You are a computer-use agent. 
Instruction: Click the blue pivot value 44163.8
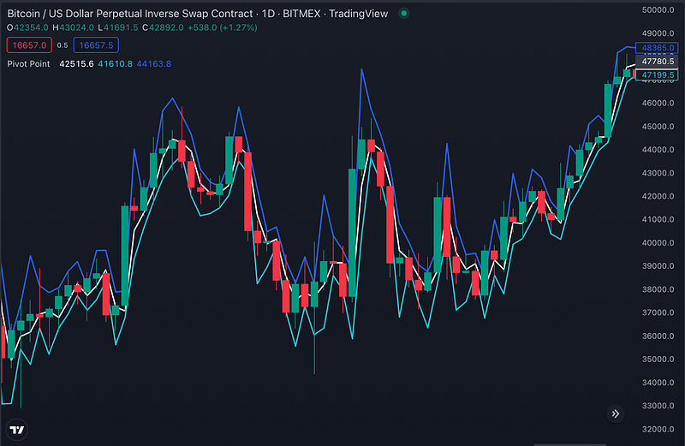[154, 64]
